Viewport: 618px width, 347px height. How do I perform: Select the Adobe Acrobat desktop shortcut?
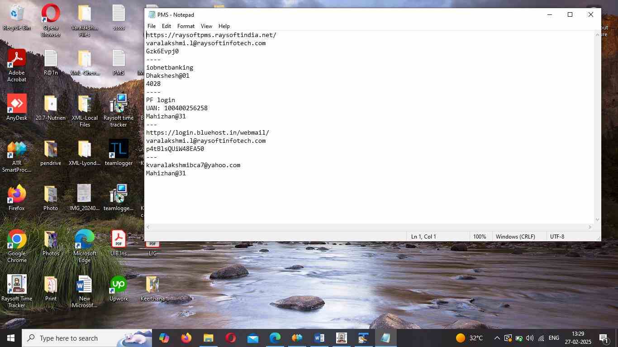point(17,66)
